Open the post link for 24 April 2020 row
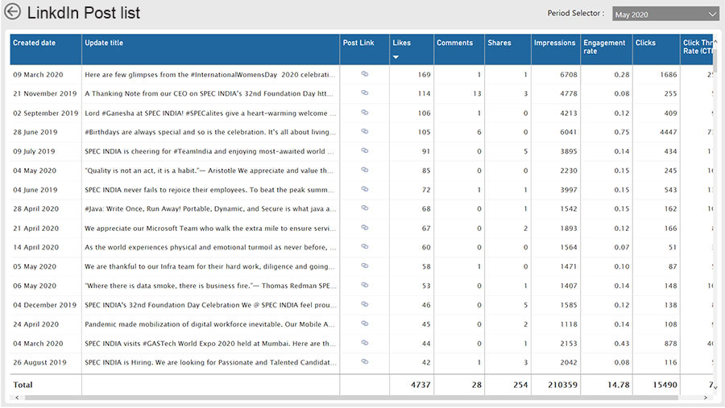725x408 pixels. coord(364,324)
